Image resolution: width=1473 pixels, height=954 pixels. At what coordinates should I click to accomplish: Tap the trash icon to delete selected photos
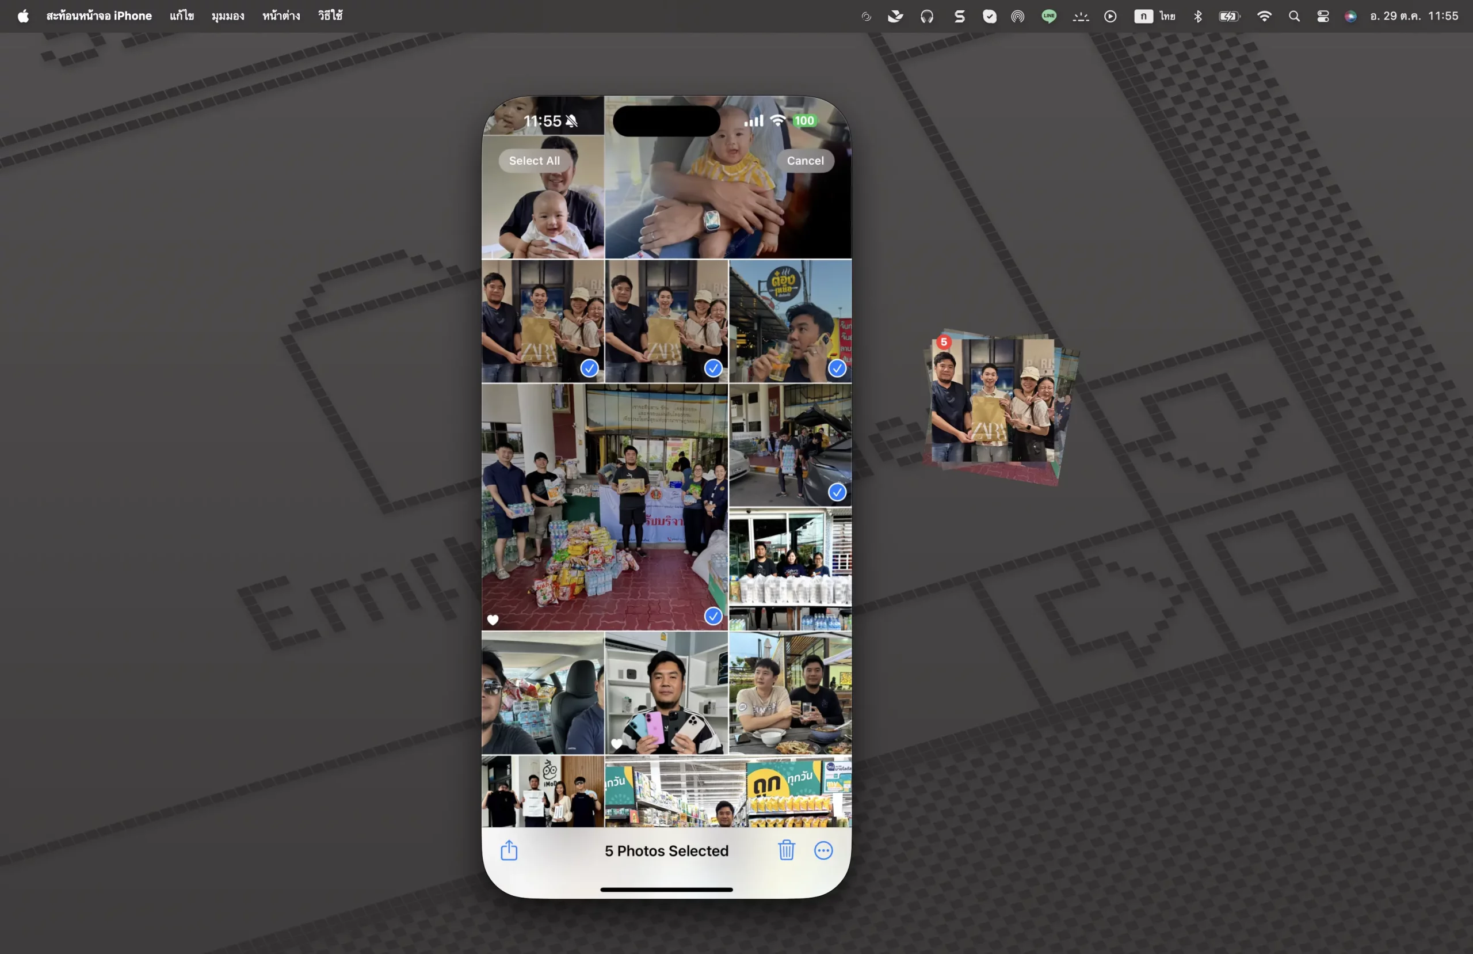[x=786, y=850]
